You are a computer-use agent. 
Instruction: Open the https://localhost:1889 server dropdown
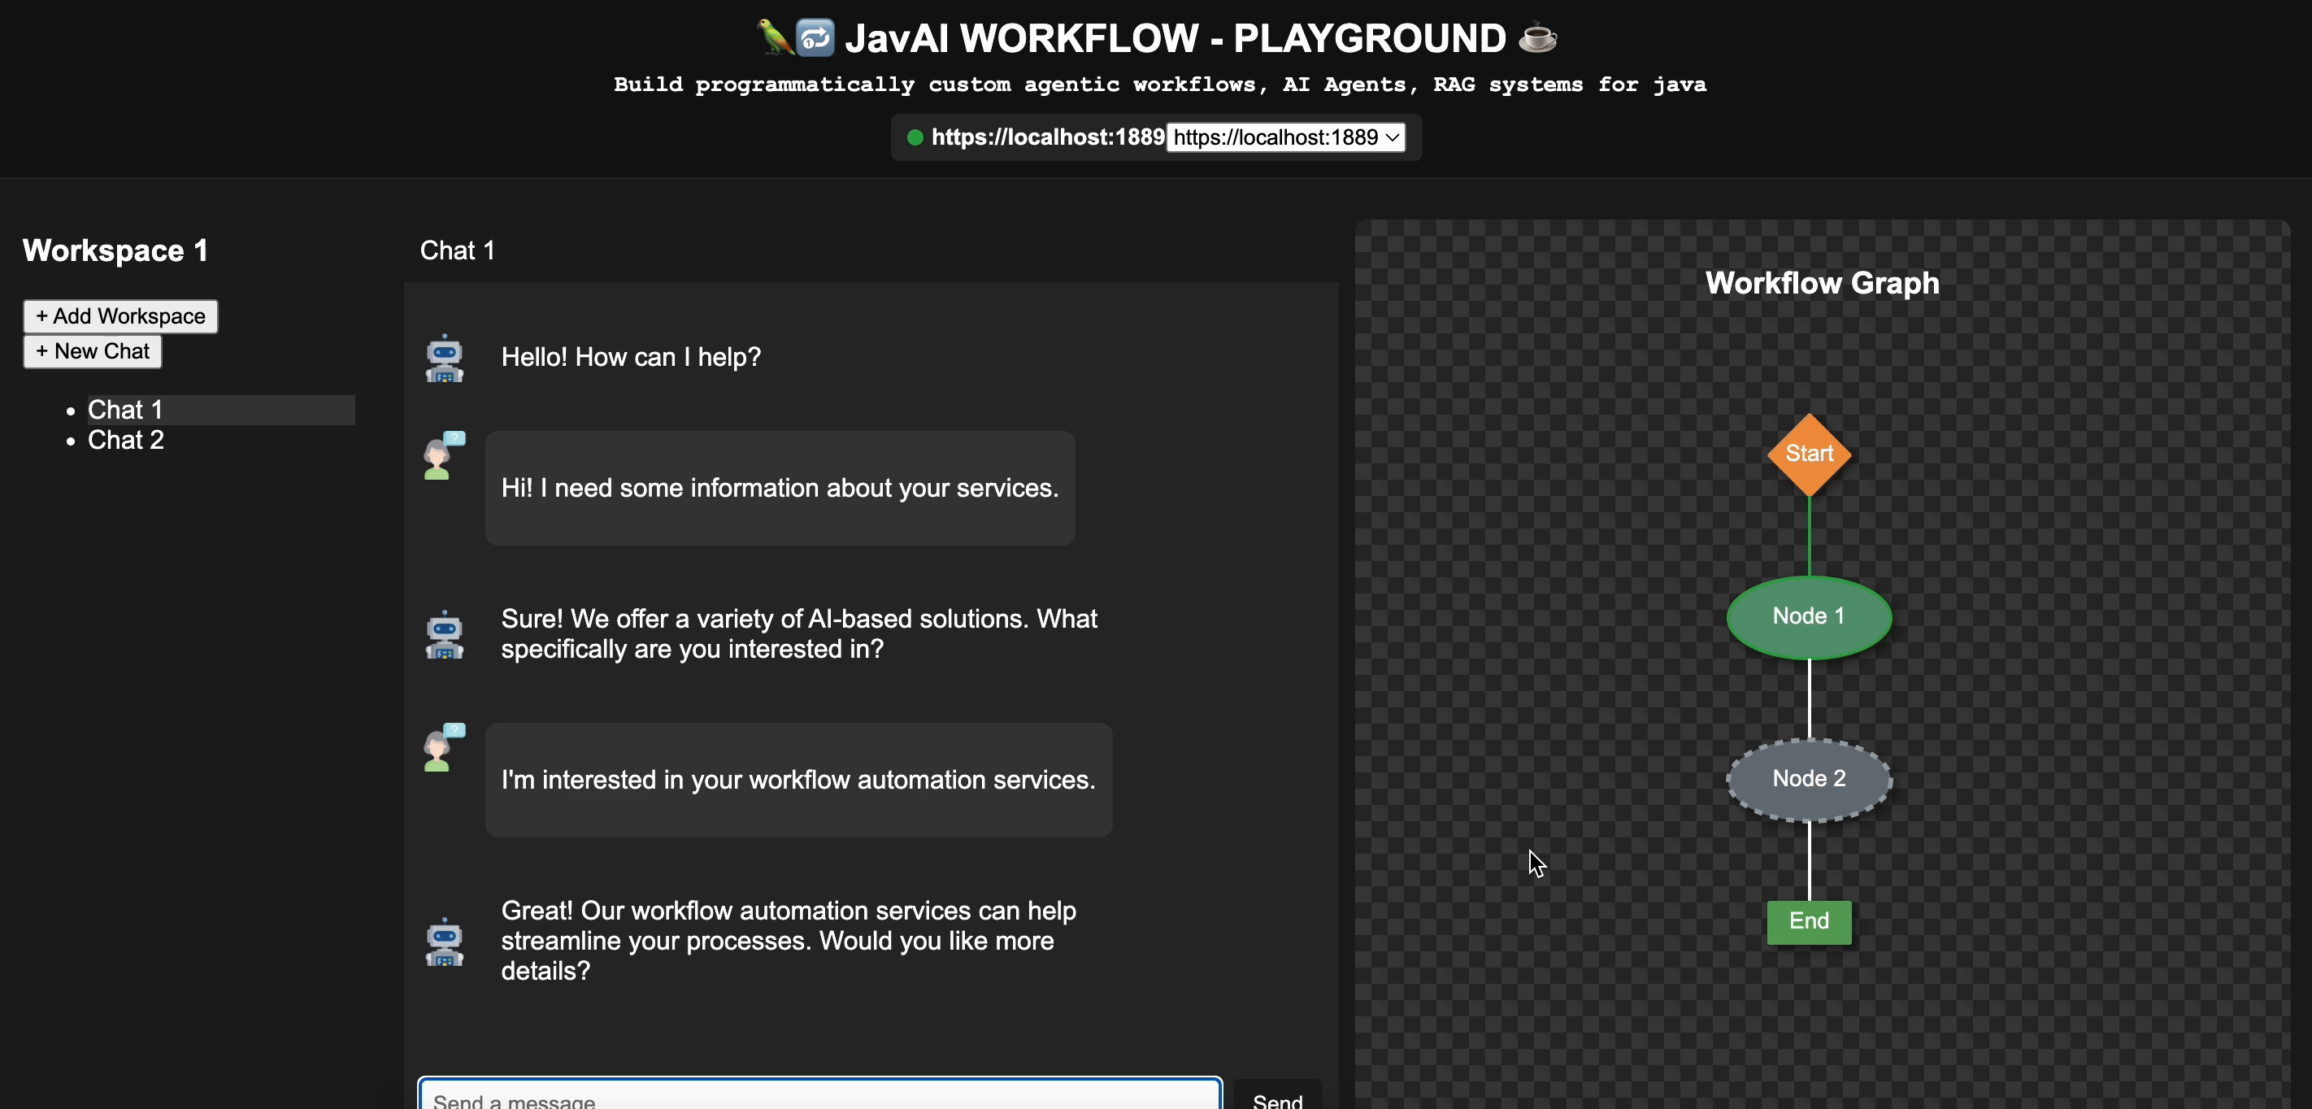point(1286,137)
